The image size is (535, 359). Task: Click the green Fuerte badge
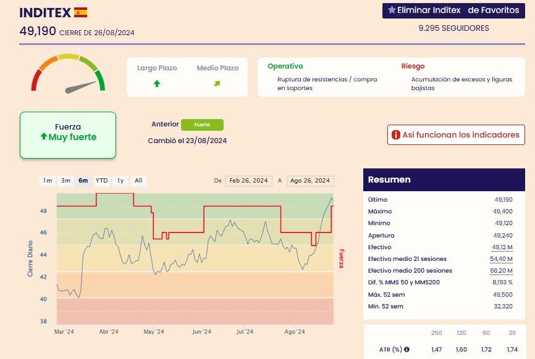pos(202,125)
